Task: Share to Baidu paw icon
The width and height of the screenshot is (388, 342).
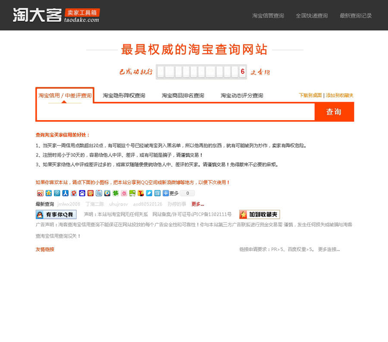Action: (82, 193)
